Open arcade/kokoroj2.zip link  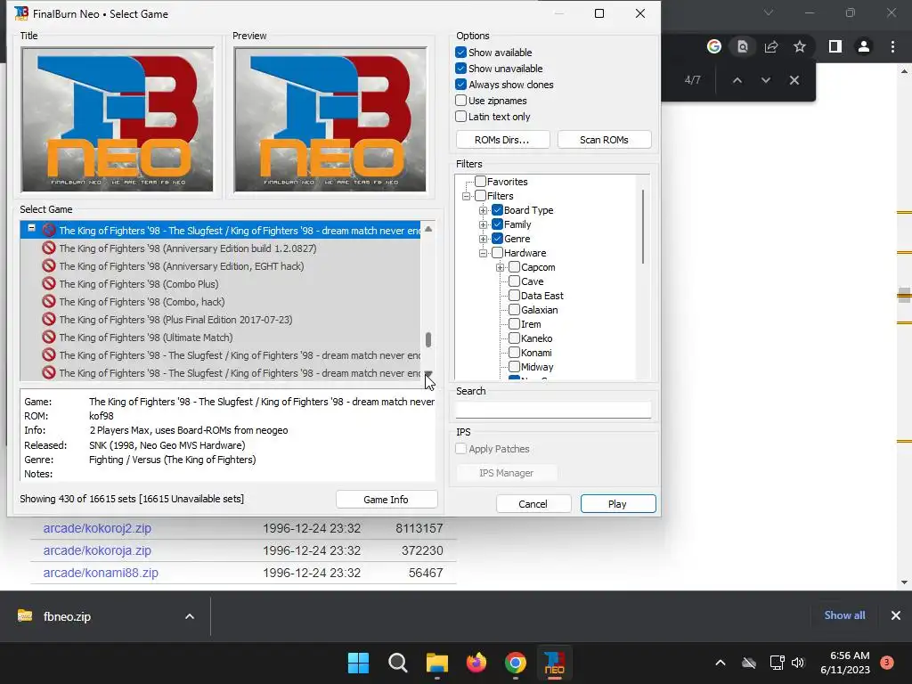pos(97,528)
